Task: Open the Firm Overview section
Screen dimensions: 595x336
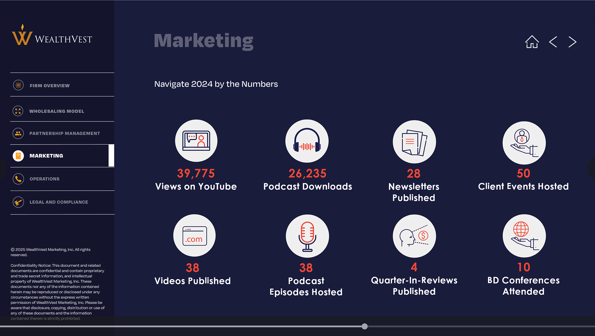Action: 50,86
